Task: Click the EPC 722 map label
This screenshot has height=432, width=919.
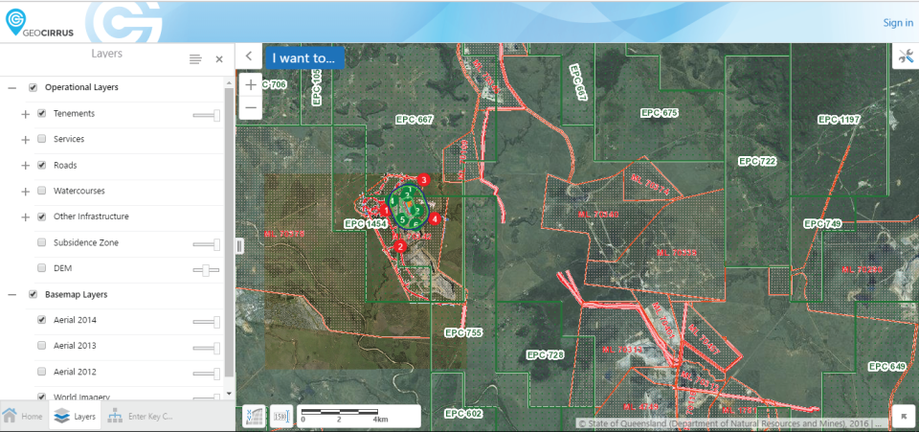Action: (x=757, y=161)
